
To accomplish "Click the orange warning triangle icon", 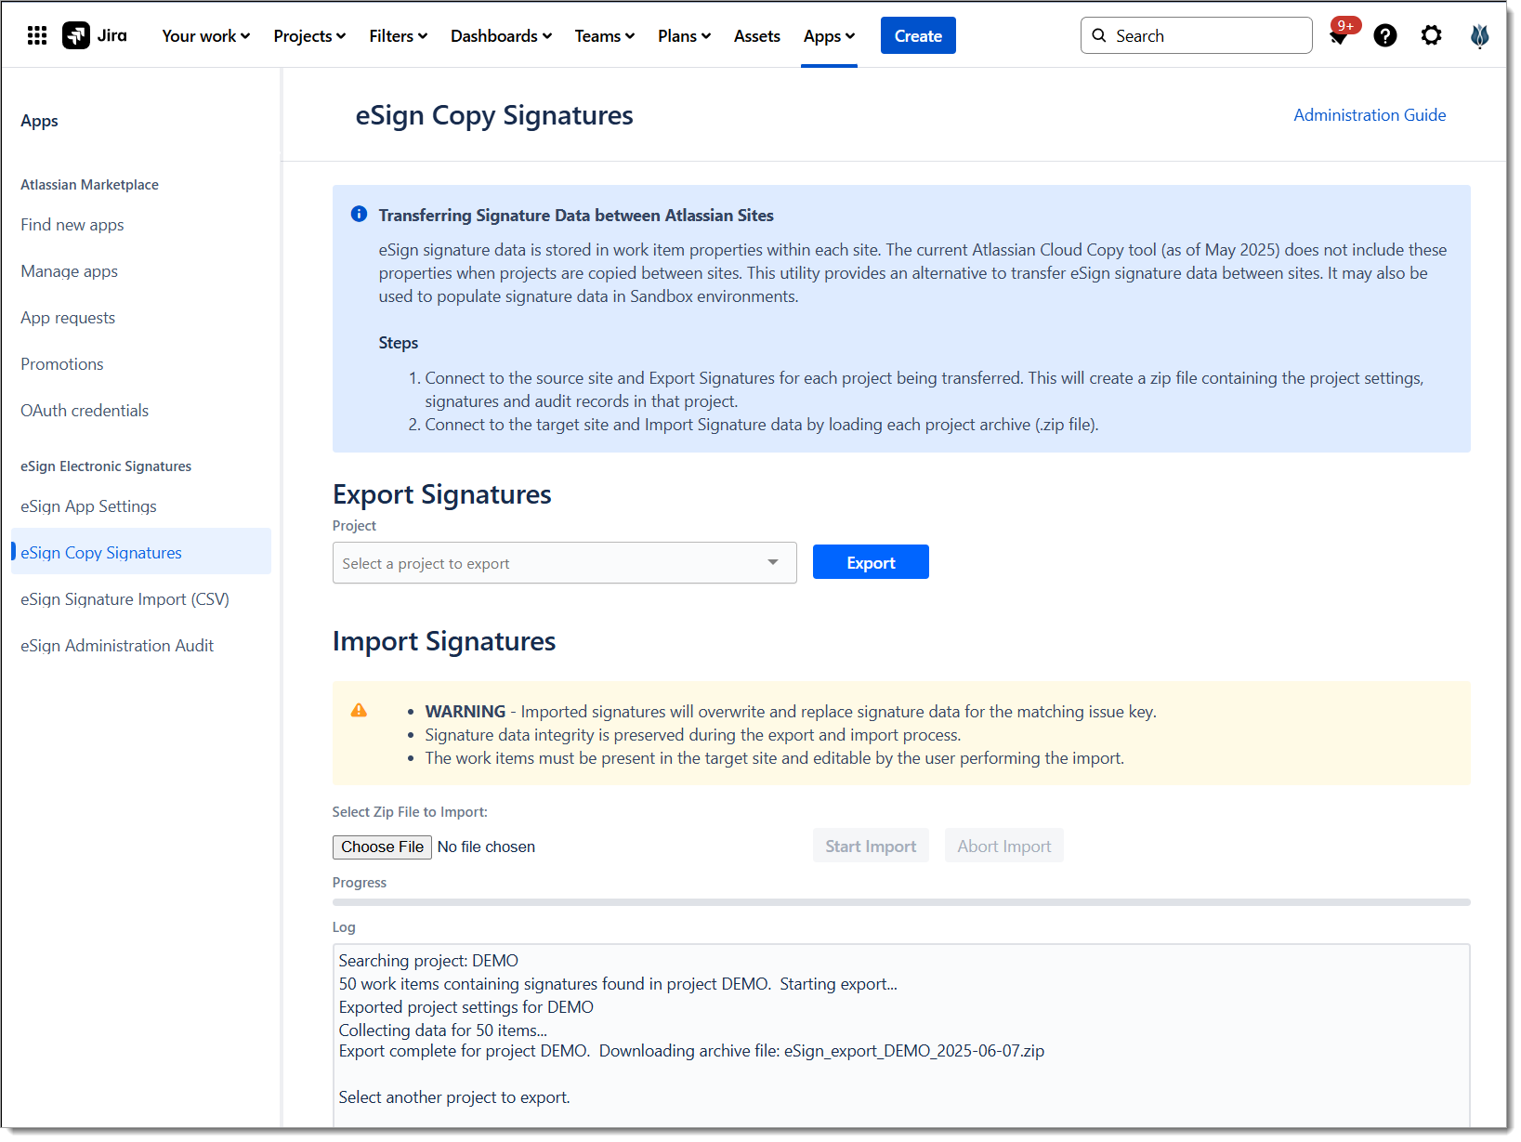I will [359, 711].
